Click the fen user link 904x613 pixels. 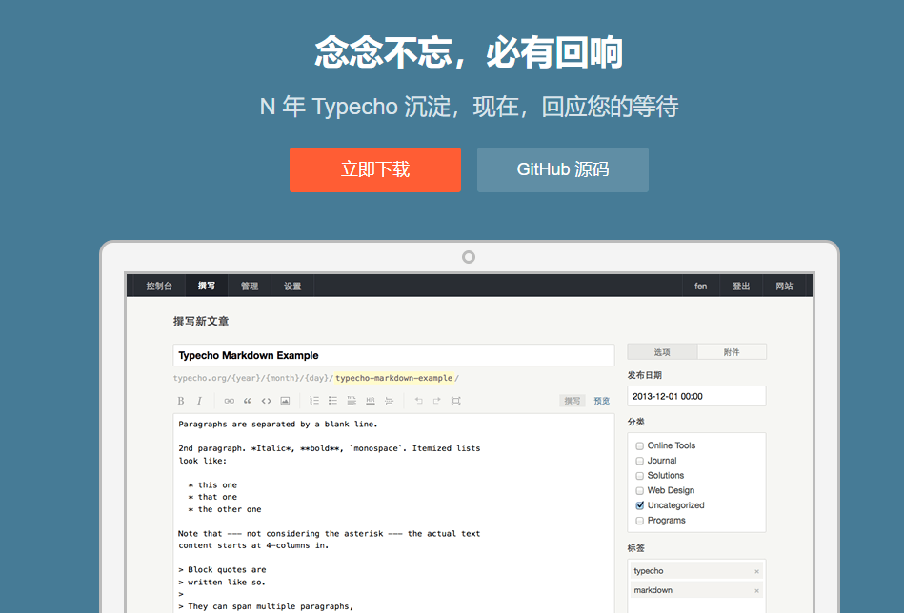[700, 286]
